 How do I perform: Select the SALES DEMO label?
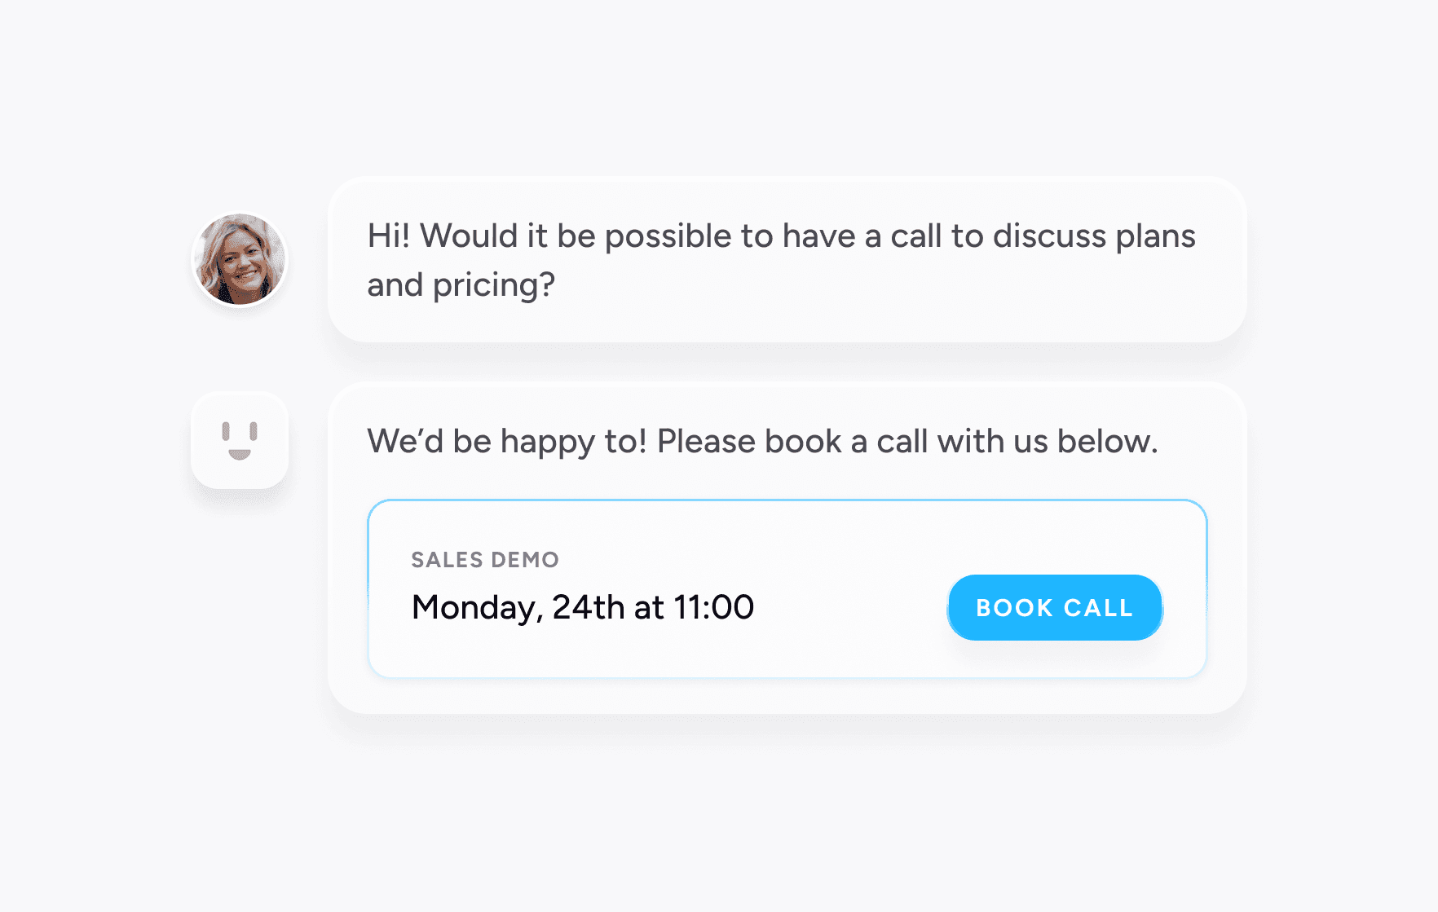tap(485, 560)
